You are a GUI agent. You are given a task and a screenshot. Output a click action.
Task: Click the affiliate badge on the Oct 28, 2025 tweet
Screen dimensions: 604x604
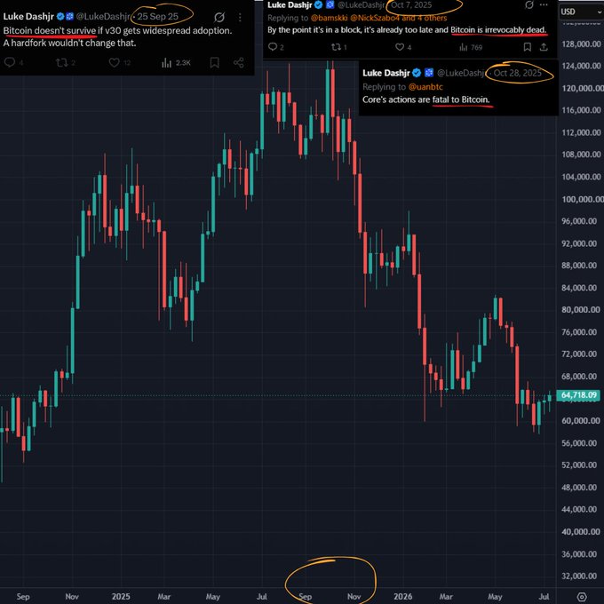click(429, 73)
